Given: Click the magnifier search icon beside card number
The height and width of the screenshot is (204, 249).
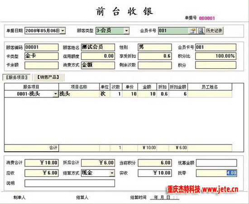Looking at the screenshot, I should click(x=201, y=31).
